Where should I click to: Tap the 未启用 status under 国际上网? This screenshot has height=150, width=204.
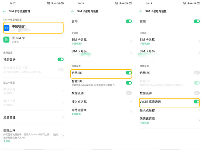pos(7,141)
